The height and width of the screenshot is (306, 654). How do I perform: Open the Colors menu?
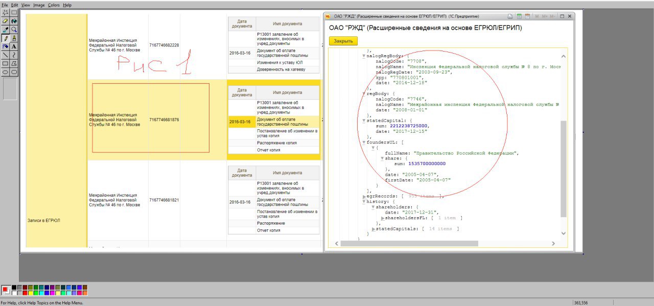[x=54, y=5]
